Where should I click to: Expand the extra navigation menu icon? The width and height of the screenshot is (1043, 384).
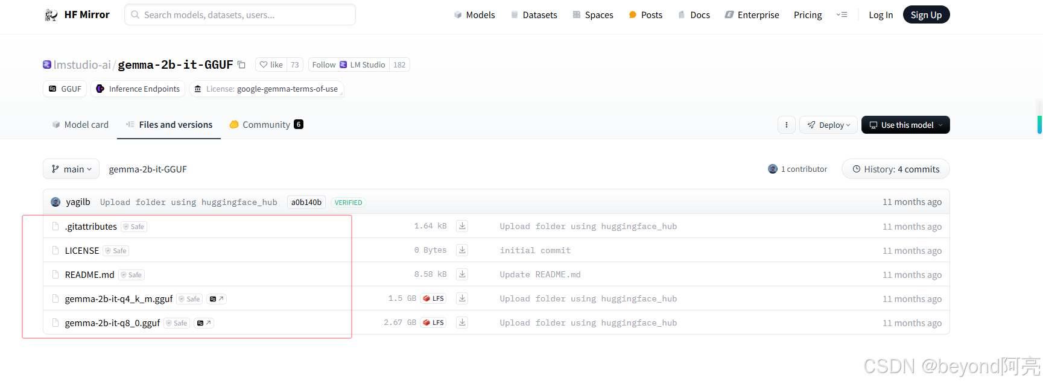[x=842, y=15]
